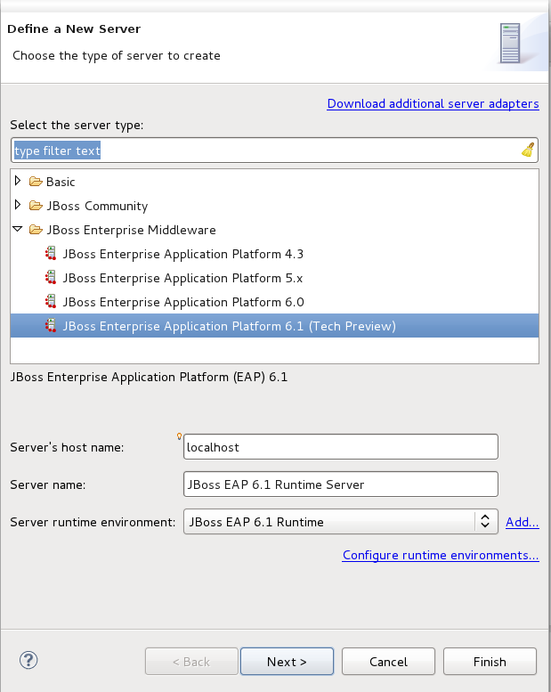Expand the Basic server category
The height and width of the screenshot is (692, 551).
[x=18, y=182]
